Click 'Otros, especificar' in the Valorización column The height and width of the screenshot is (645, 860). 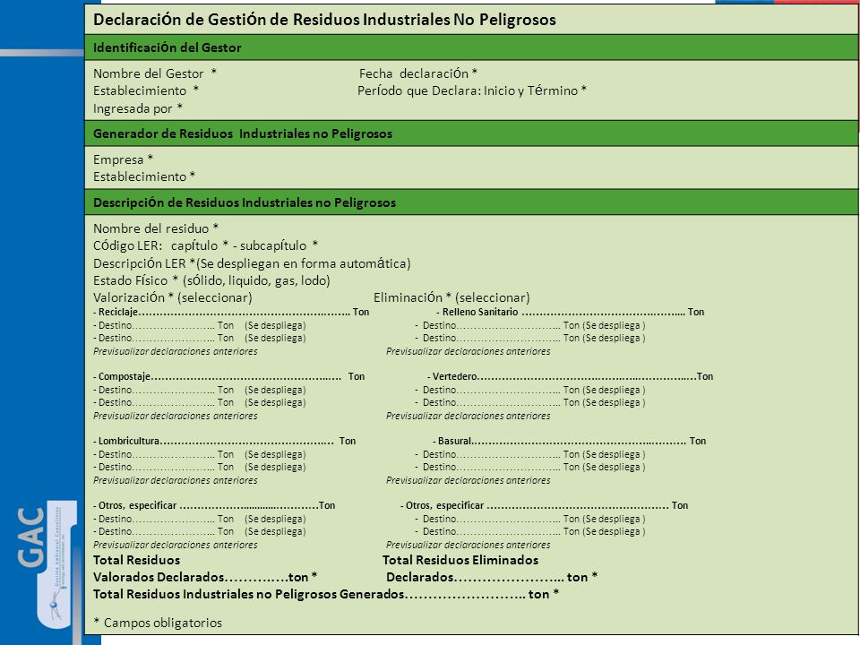(214, 505)
